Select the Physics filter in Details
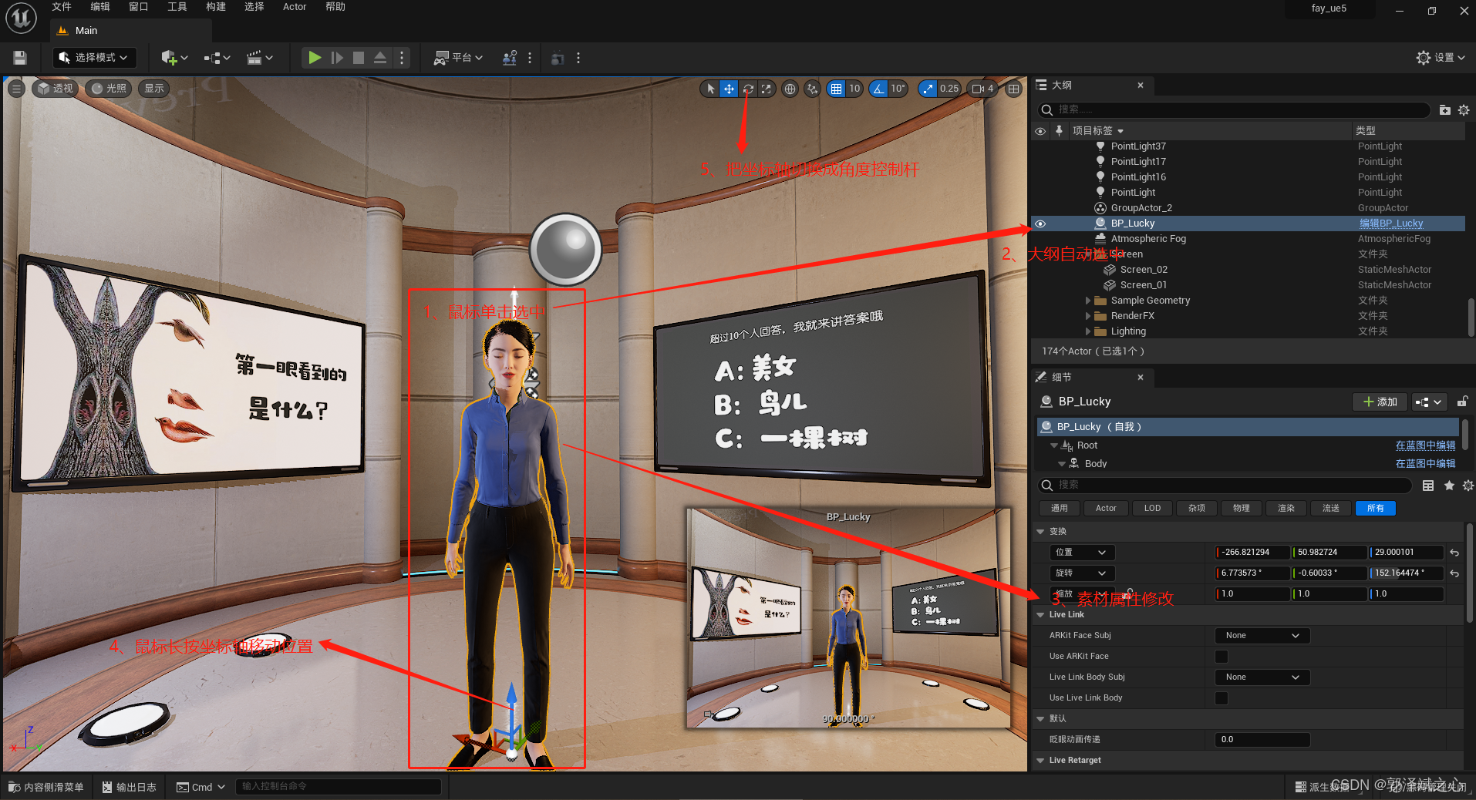Viewport: 1476px width, 800px height. 1241,508
